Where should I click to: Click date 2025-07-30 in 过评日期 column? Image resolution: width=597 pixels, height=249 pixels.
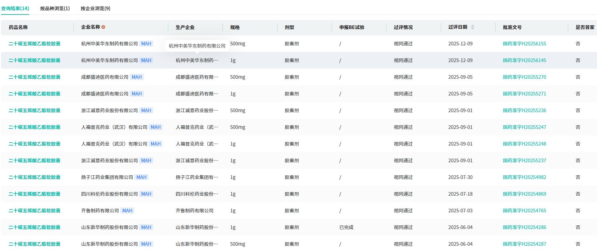(x=460, y=177)
